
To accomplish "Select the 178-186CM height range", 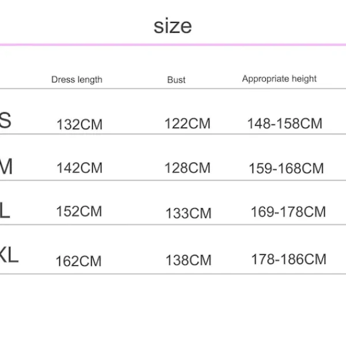I will 288,259.
